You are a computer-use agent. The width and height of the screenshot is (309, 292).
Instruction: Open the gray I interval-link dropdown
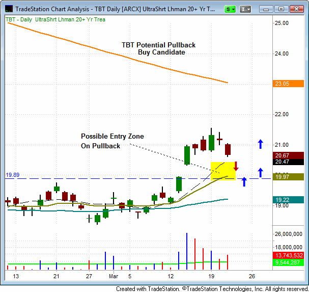[245, 9]
